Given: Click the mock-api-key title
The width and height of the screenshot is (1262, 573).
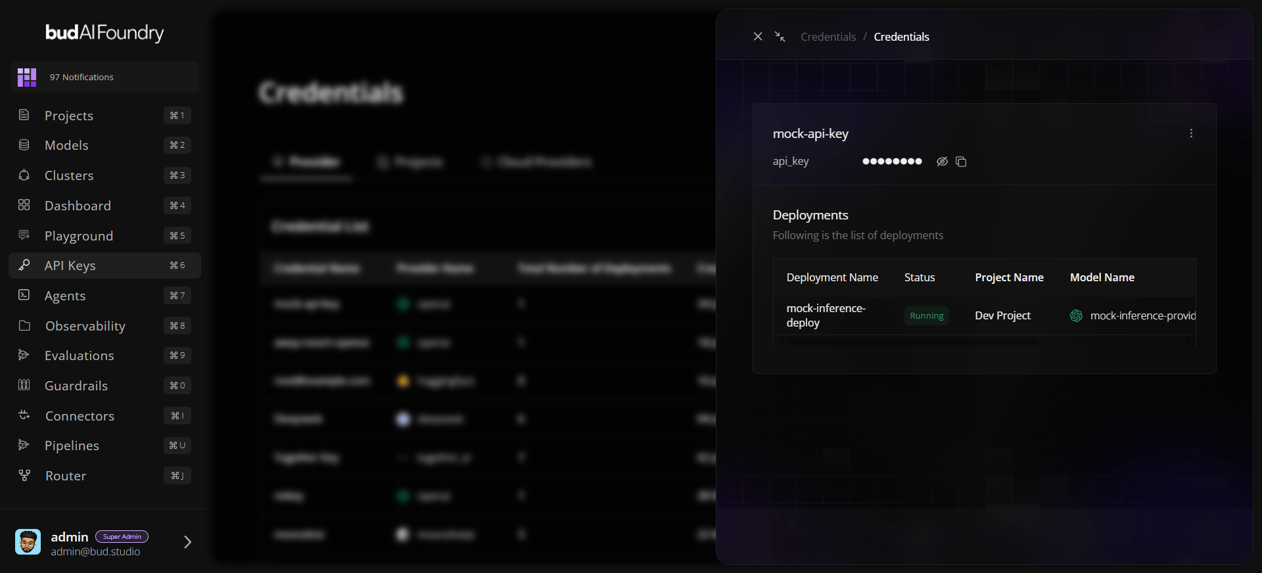Looking at the screenshot, I should pyautogui.click(x=810, y=134).
